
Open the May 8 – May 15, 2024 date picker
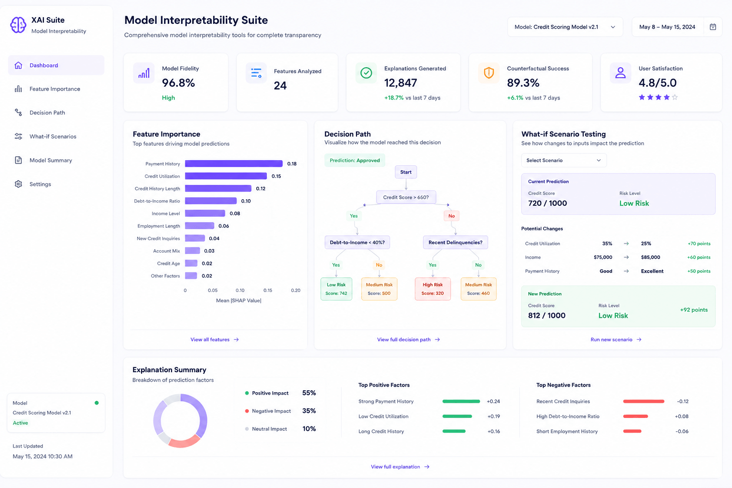coord(677,27)
